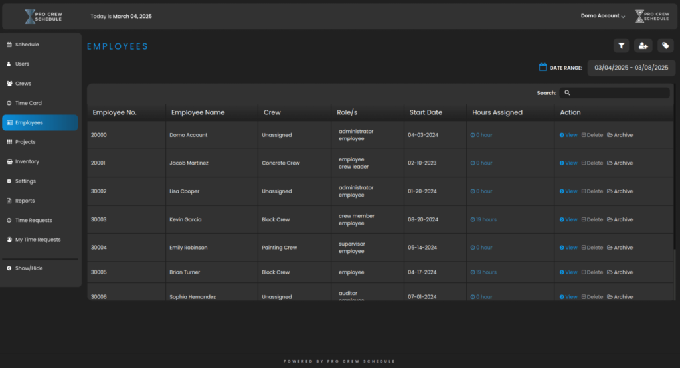View Jacob Martinez's employee record
The width and height of the screenshot is (680, 368).
click(x=568, y=163)
